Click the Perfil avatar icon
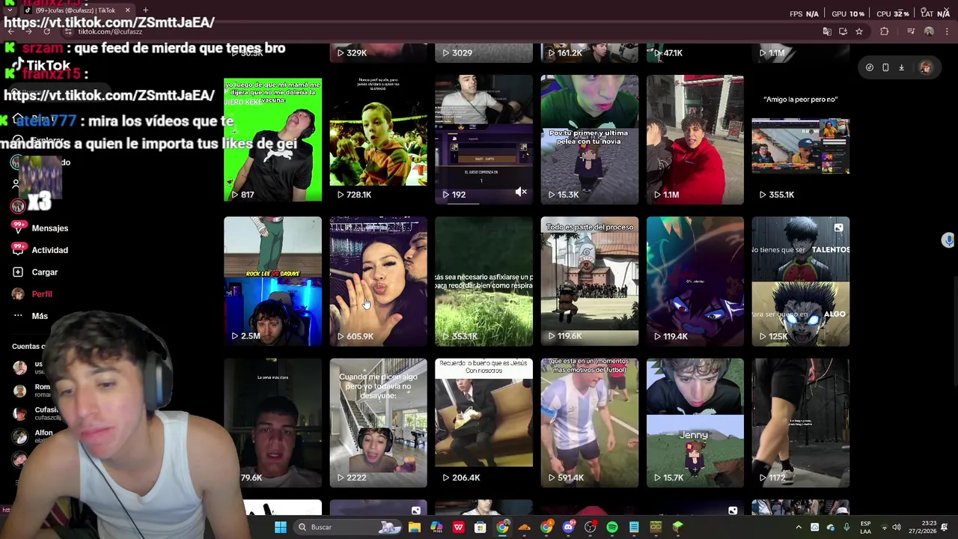958x539 pixels. click(18, 294)
